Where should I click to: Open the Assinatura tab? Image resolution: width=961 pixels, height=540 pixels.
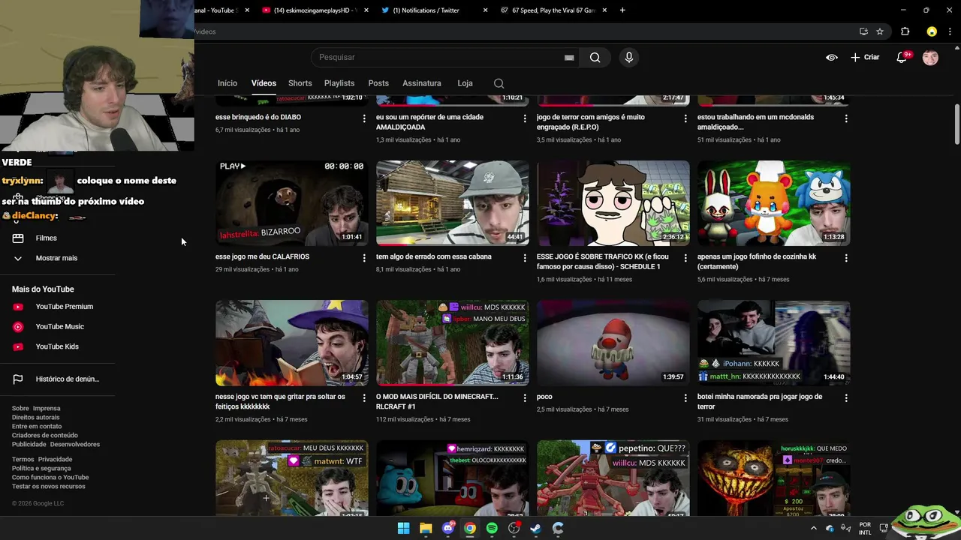[x=422, y=83]
